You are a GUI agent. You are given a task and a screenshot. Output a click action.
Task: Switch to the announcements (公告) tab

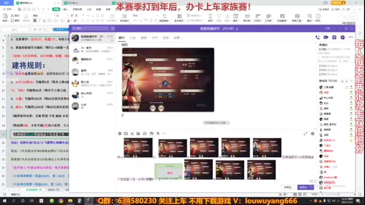point(132,38)
